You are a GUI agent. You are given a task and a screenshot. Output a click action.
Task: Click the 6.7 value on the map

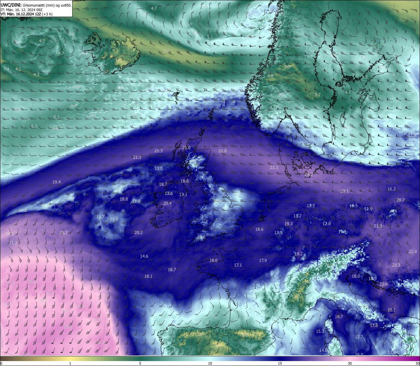pyautogui.click(x=396, y=75)
